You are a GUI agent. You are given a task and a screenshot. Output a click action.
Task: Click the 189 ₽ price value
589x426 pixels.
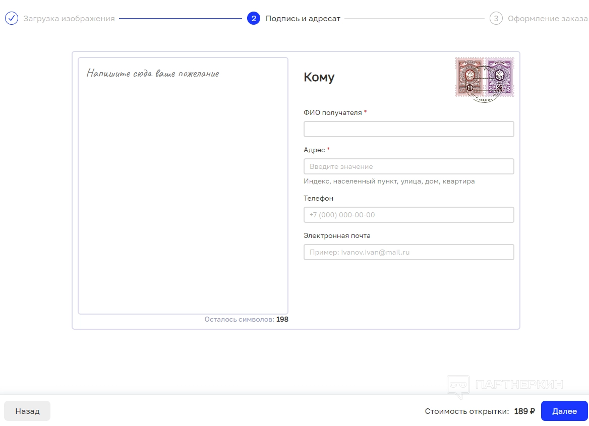[524, 411]
